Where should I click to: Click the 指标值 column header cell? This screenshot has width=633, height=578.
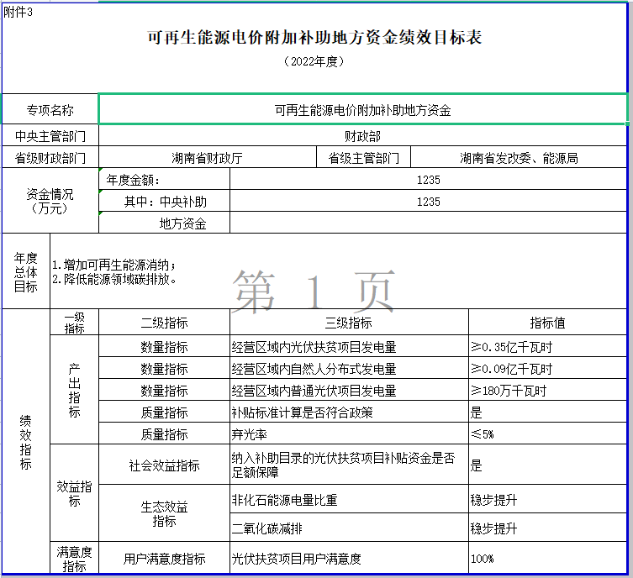point(547,323)
